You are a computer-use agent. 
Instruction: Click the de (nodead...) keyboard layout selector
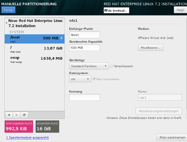tap(116, 10)
